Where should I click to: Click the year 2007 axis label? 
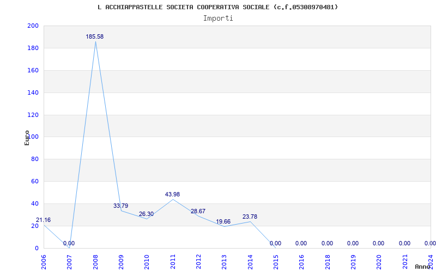(x=69, y=262)
